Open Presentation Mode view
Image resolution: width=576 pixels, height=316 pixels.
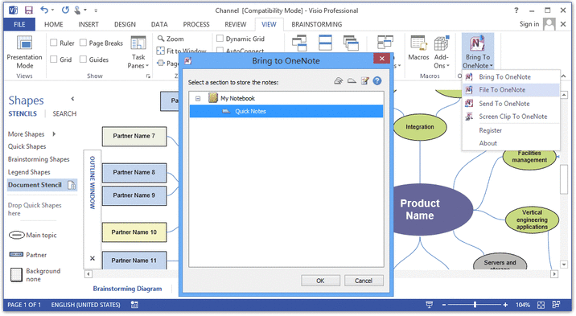(x=25, y=52)
